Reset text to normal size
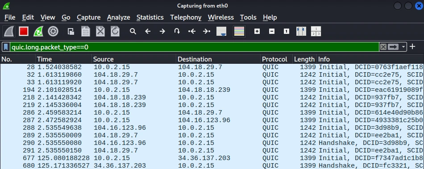 coord(287,32)
